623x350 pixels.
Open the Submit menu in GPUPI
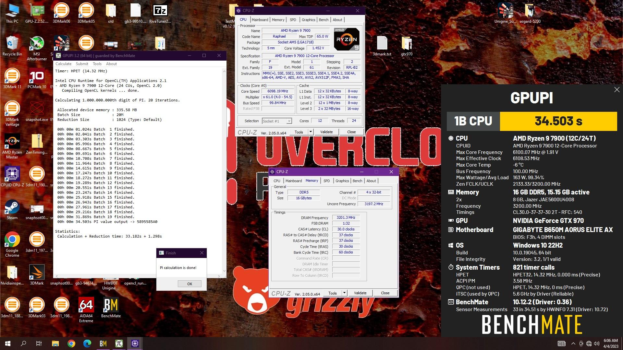[82, 64]
